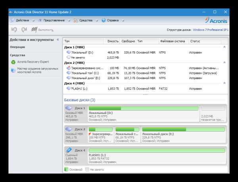Open the Представление menu

[x=54, y=20]
